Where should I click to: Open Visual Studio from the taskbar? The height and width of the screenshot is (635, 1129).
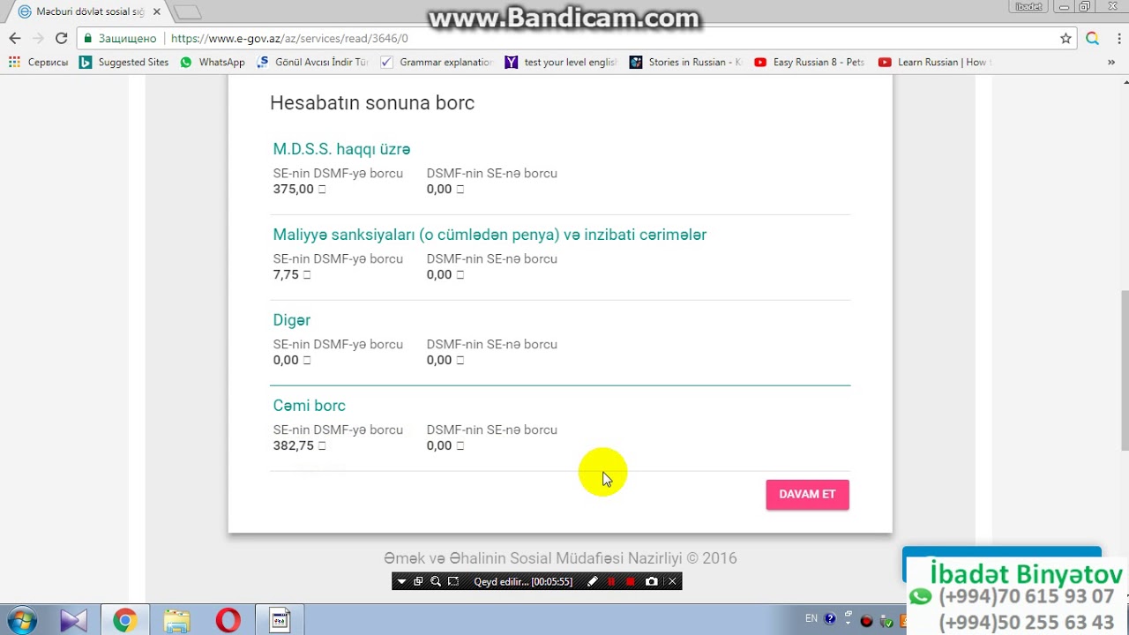pos(73,620)
